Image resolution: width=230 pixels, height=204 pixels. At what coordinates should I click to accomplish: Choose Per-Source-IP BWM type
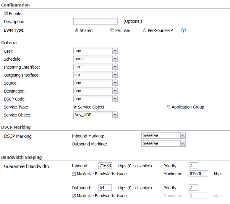click(x=145, y=30)
